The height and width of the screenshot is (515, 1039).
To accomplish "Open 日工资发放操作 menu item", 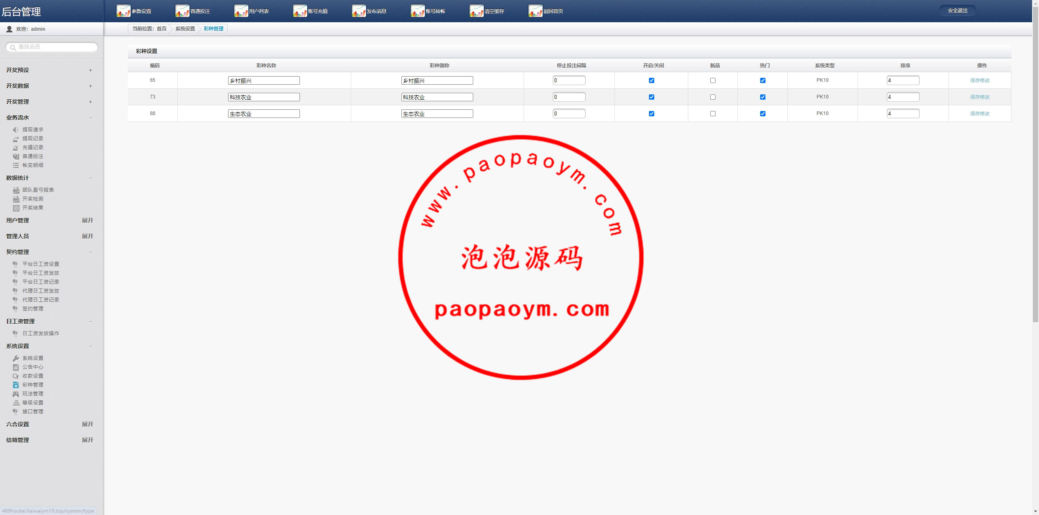I will click(x=41, y=333).
